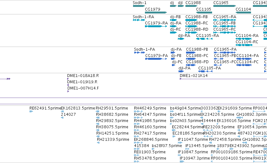This screenshot has width=267, height=163.
Task: Select EST RH41986.5prime
Action: (137, 124)
